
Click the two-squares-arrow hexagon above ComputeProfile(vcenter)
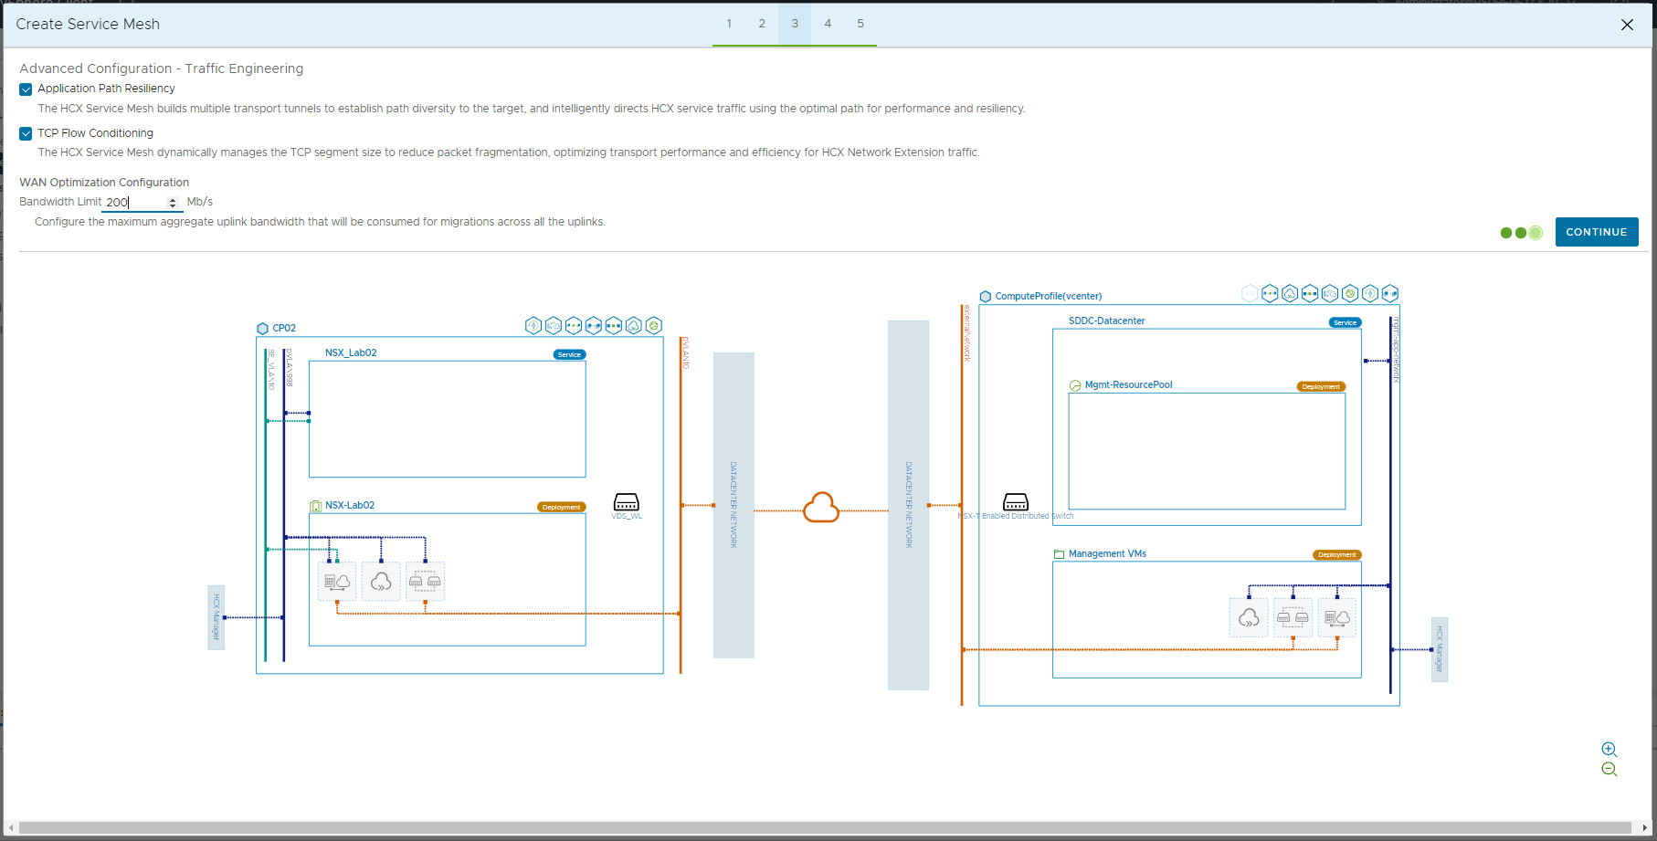tap(1390, 293)
